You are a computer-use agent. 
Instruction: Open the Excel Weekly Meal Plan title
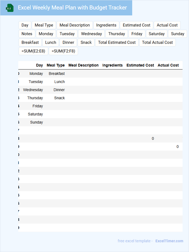(x=72, y=8)
